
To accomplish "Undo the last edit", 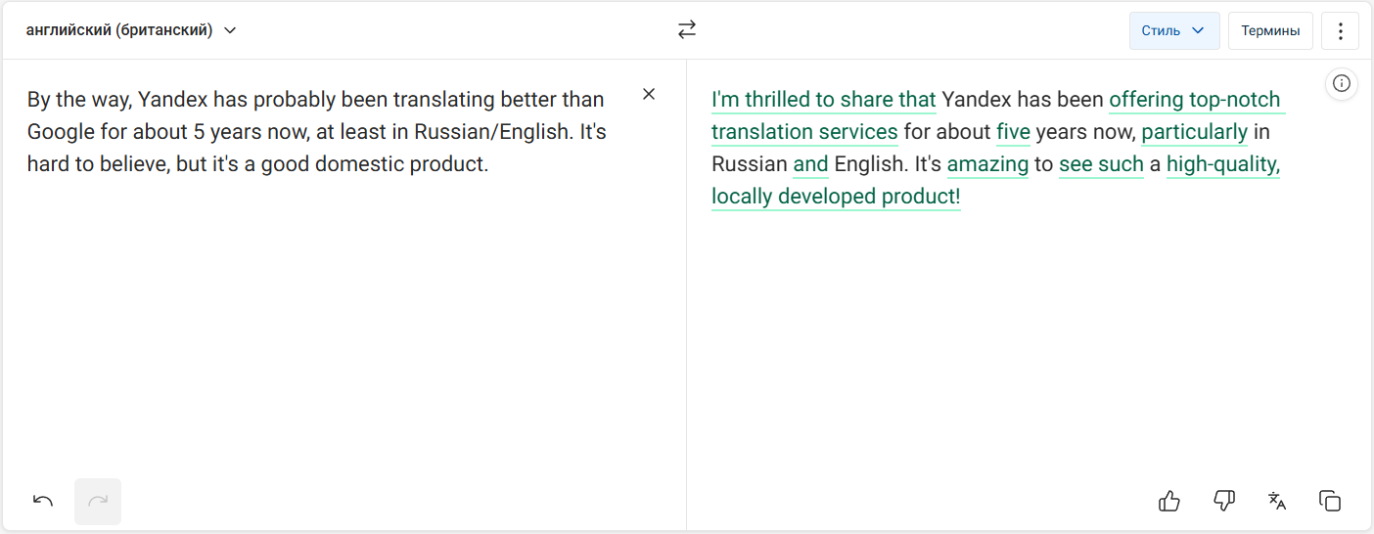I will tap(43, 502).
